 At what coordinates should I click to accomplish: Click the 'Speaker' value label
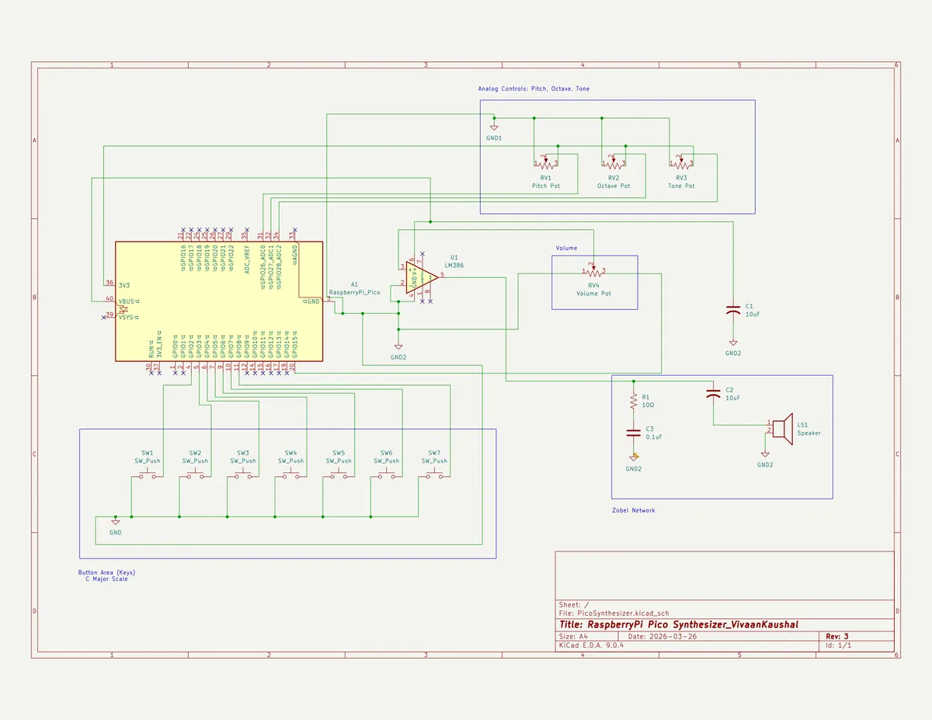pos(809,433)
